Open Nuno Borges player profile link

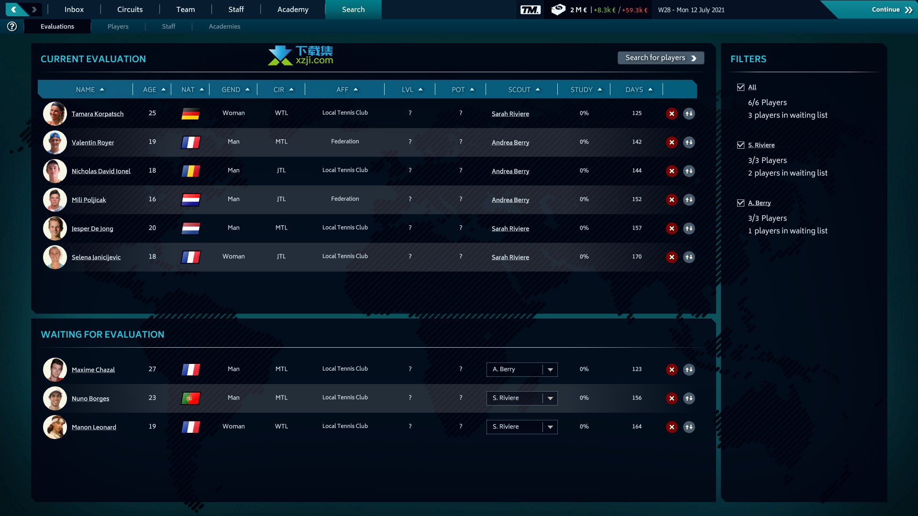click(x=90, y=398)
